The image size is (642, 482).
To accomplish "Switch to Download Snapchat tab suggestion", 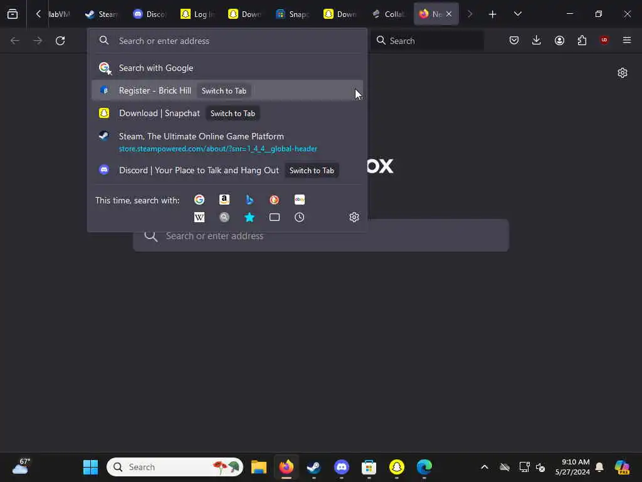I will (x=227, y=113).
